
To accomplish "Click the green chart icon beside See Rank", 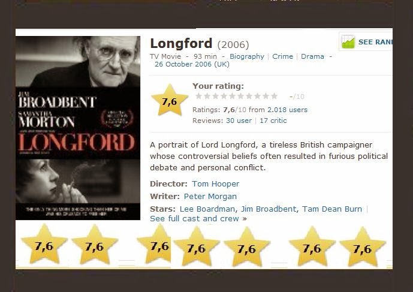I will pos(348,42).
